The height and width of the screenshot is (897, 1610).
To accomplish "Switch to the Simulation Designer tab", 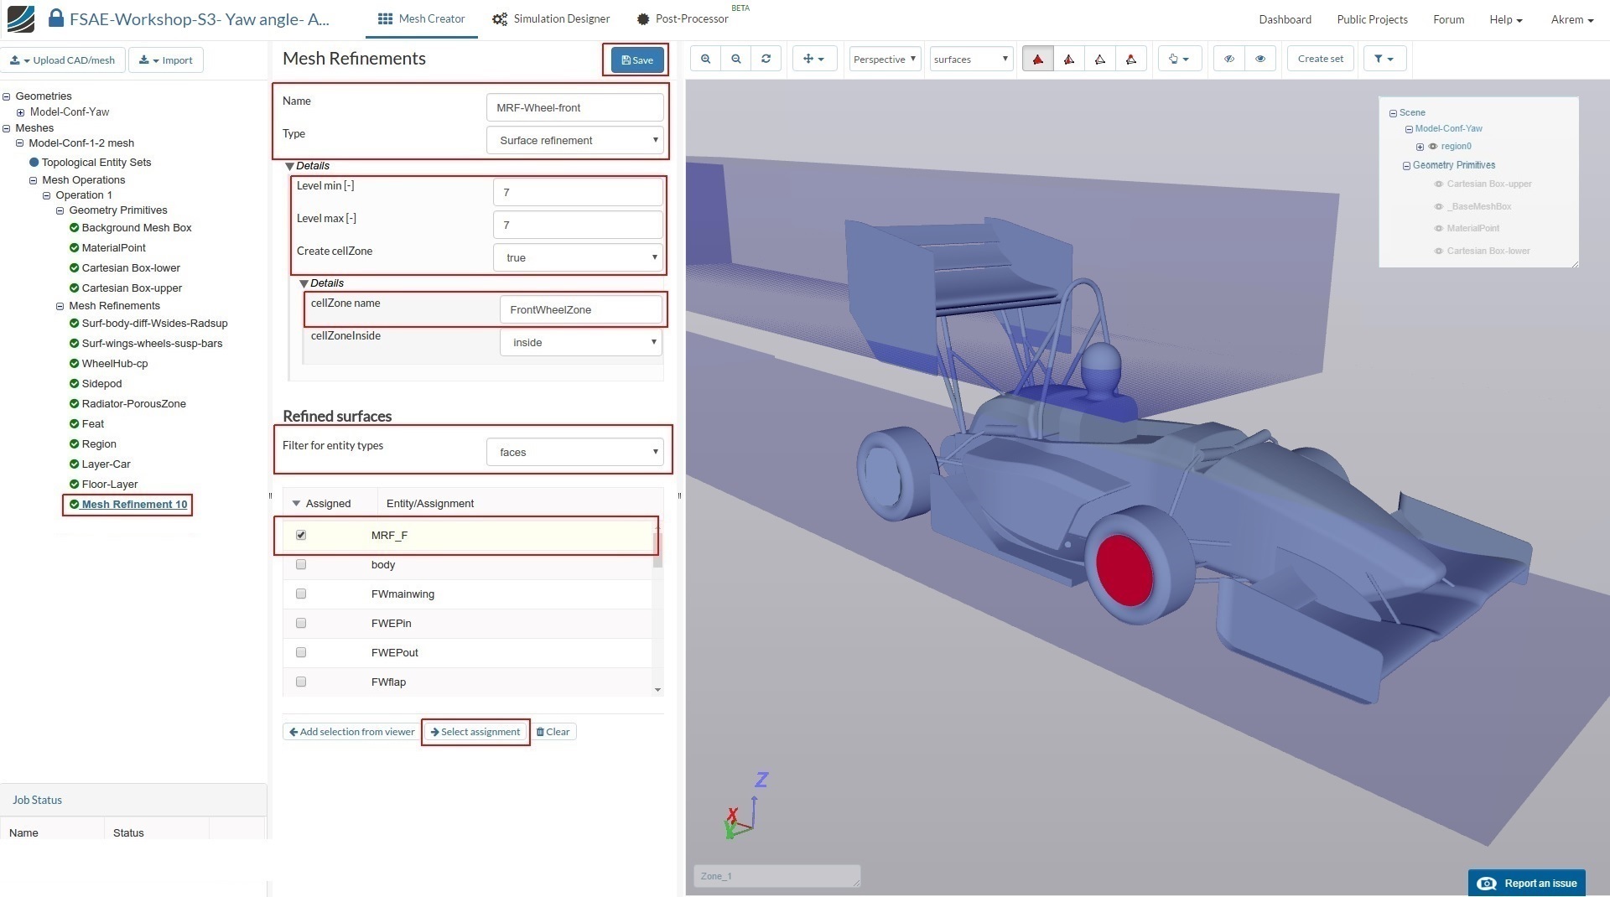I will tap(551, 18).
